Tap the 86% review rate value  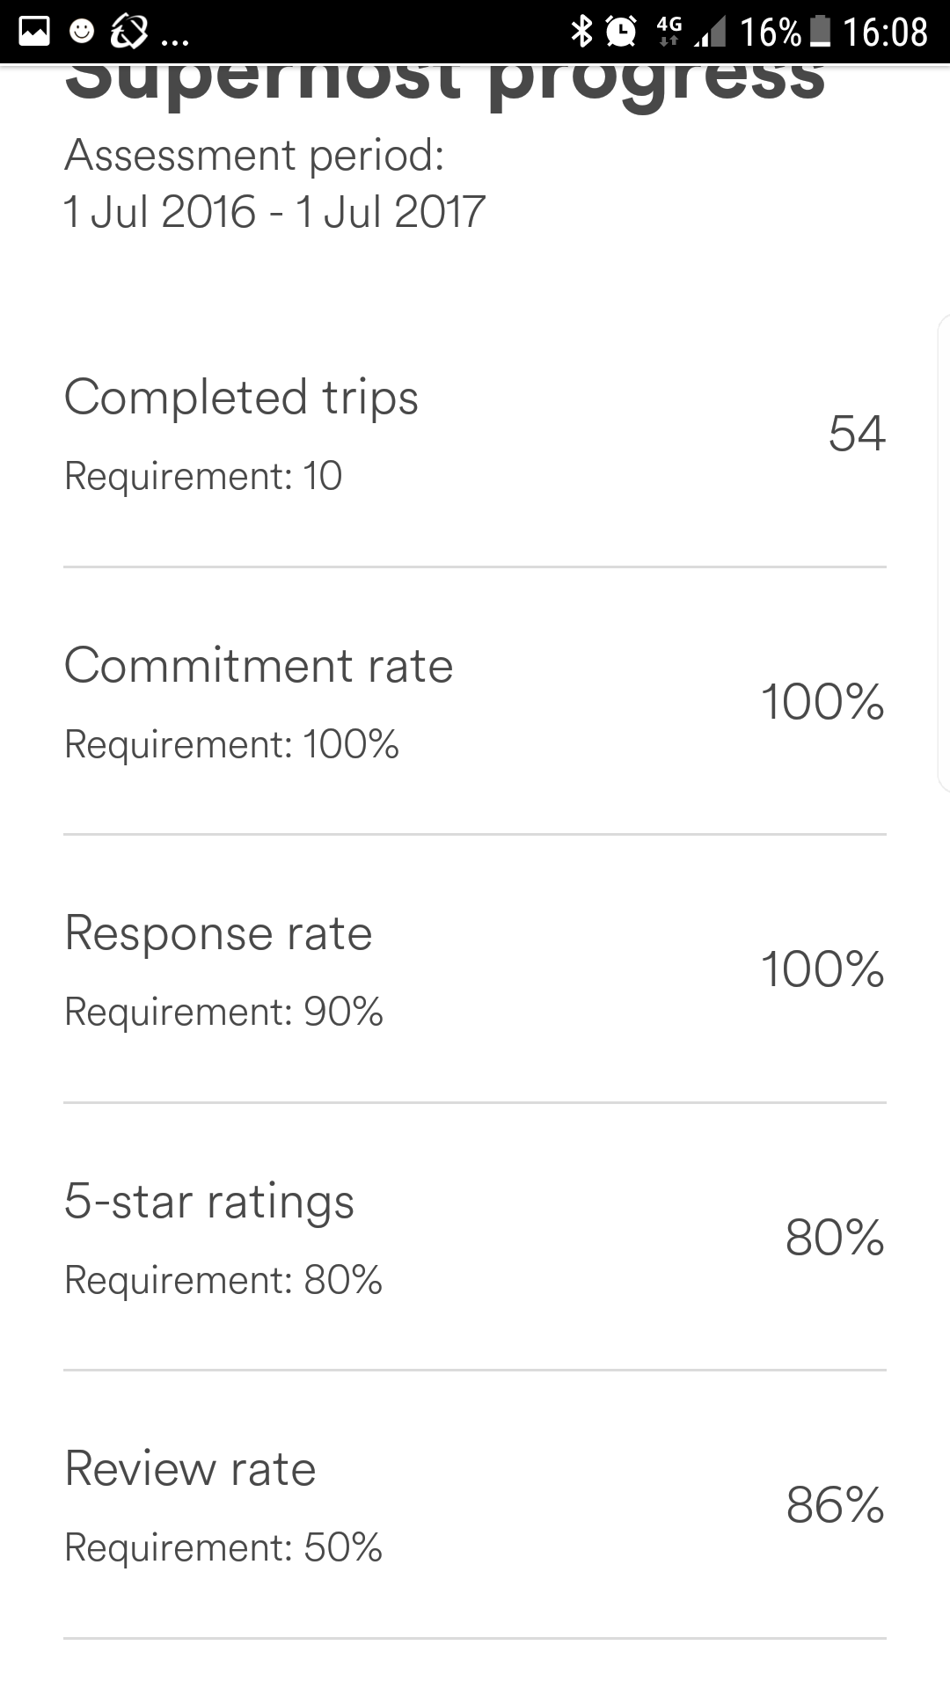coord(836,1505)
